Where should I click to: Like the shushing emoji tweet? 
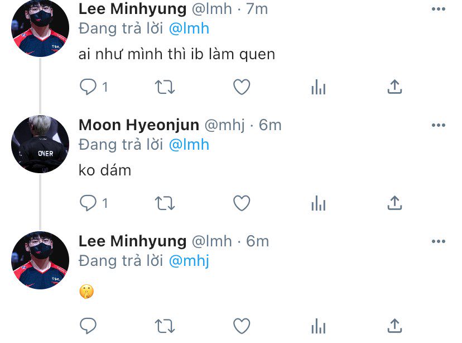[241, 325]
